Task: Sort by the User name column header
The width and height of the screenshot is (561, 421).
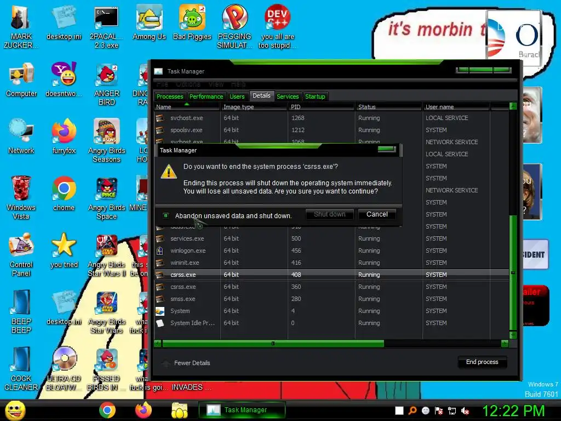Action: [x=456, y=107]
